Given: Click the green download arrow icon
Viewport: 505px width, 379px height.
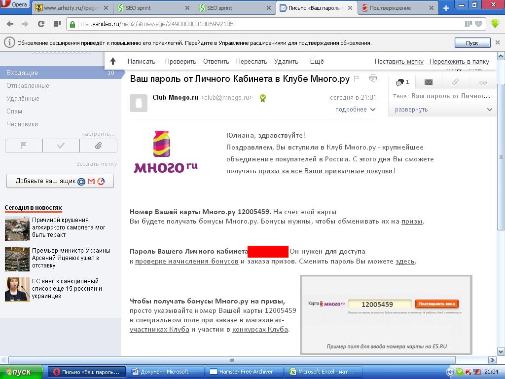Looking at the screenshot, I should point(495,24).
